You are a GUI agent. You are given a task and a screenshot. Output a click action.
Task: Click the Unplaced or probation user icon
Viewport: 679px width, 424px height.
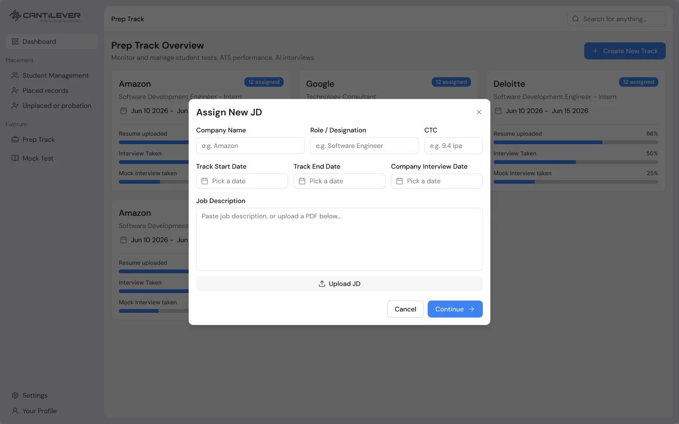pyautogui.click(x=15, y=106)
